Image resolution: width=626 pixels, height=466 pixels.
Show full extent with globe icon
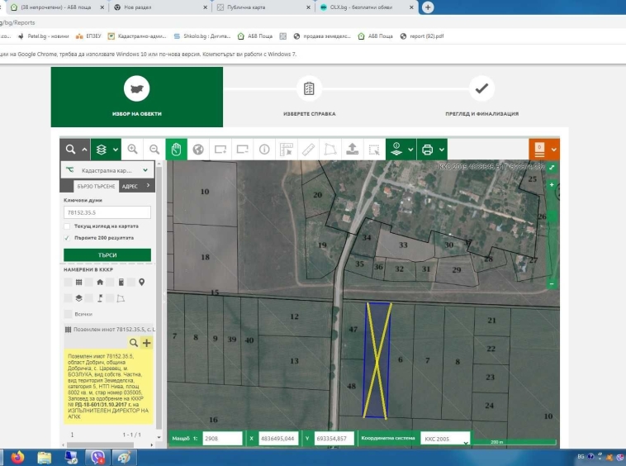click(x=198, y=150)
